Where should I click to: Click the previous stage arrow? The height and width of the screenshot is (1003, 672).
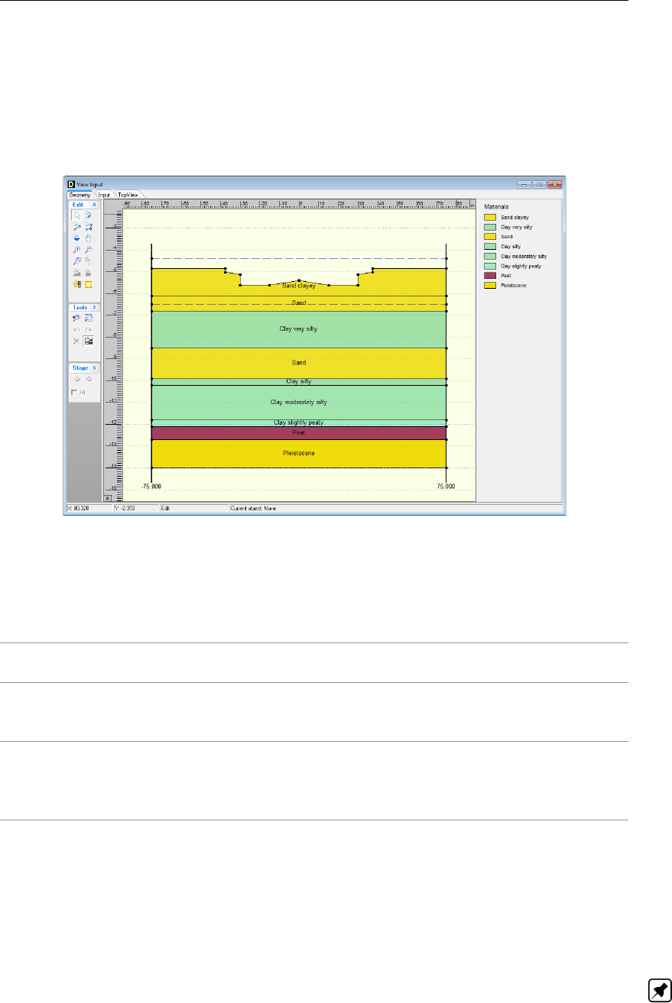[77, 379]
